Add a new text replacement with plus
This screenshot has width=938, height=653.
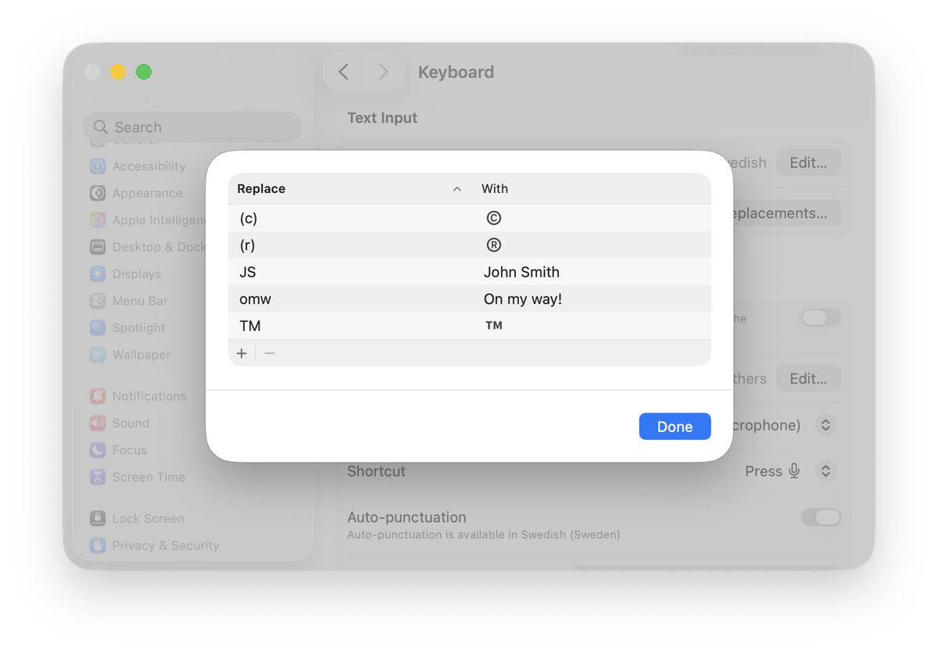click(242, 353)
